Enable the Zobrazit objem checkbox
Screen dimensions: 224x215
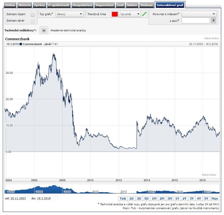coord(33,15)
